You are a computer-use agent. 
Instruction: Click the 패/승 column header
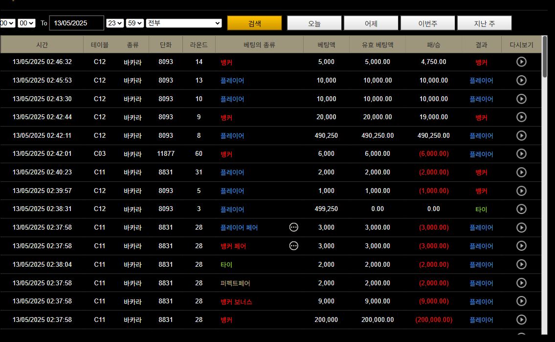(x=434, y=45)
